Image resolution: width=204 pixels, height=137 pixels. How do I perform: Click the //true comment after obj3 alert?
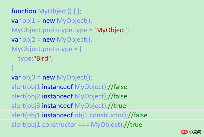[117, 106]
